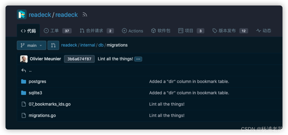Viewport: 288px width, 135px height.
Task: Open sqlite3 row commit message link
Action: (189, 93)
